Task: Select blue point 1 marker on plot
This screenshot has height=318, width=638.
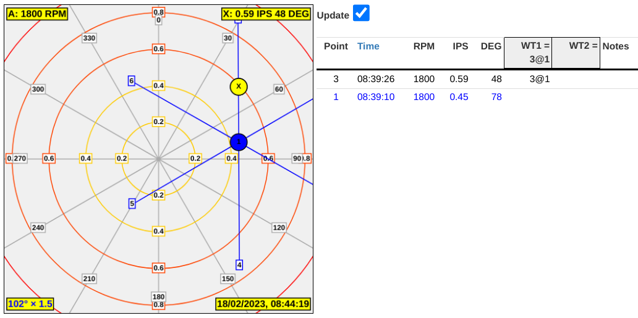Action: 239,142
